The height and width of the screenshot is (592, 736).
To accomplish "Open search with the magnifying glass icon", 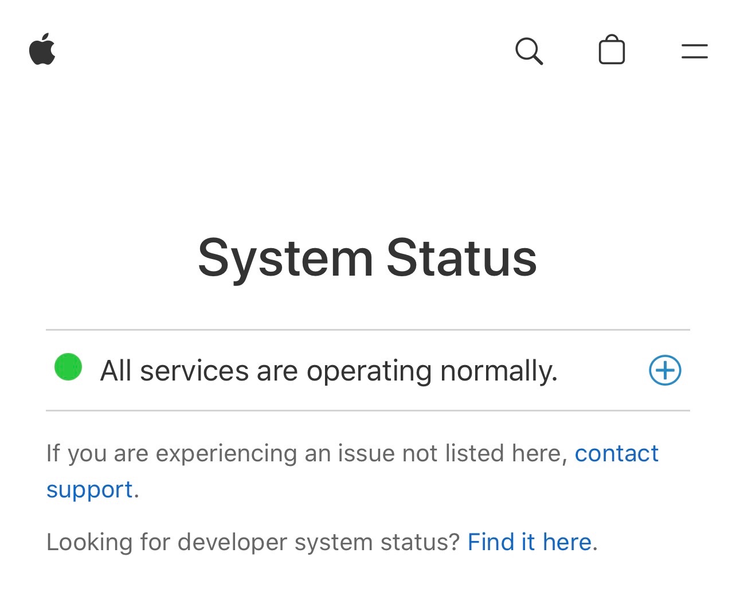I will (528, 51).
